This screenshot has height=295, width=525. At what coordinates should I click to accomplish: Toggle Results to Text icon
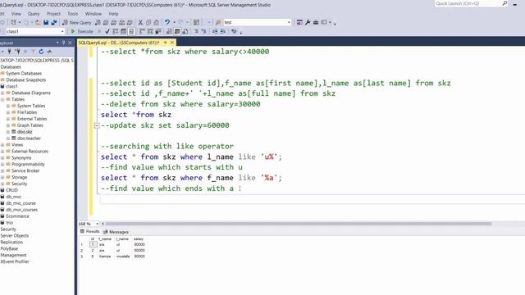(170, 31)
